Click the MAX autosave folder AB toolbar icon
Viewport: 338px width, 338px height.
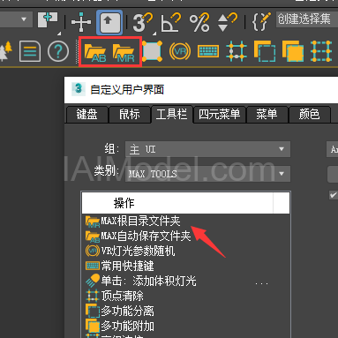[95, 52]
